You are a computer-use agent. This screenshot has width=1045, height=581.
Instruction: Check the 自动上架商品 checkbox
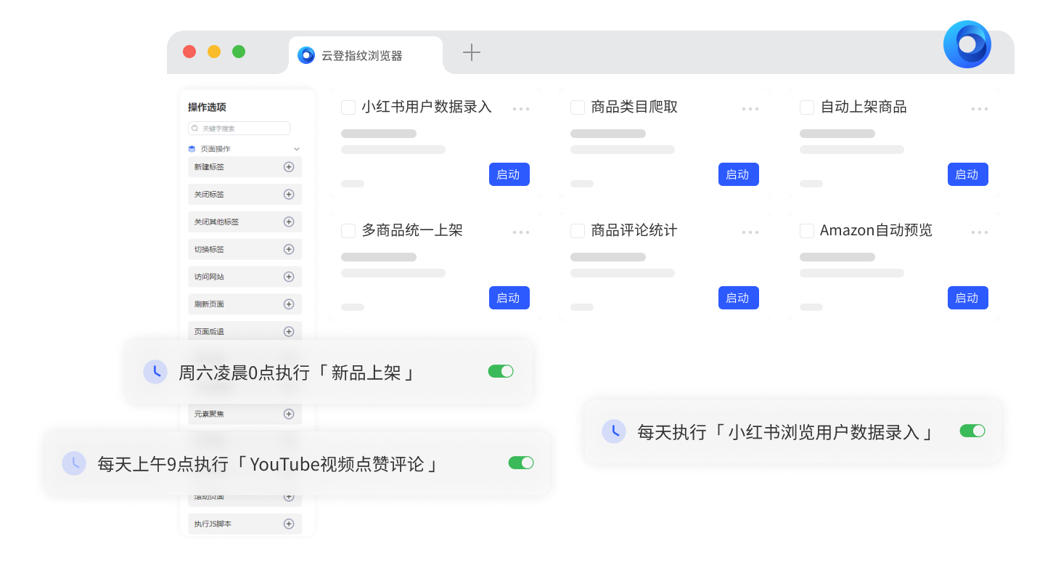807,107
